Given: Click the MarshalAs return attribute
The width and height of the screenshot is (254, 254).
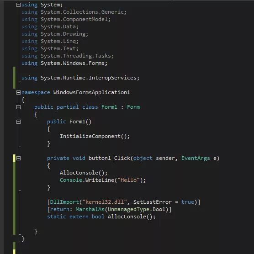Looking at the screenshot, I should (x=90, y=209).
